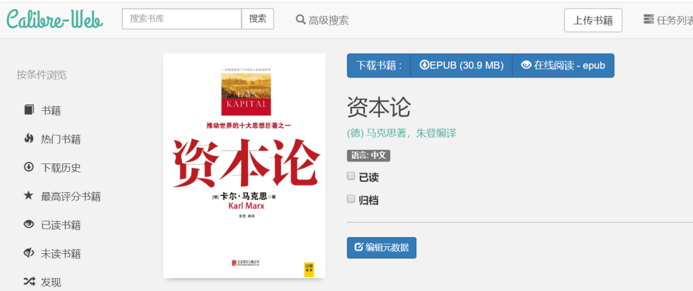Image resolution: width=693 pixels, height=291 pixels.
Task: Open the 任务列表 link text
Action: (675, 21)
